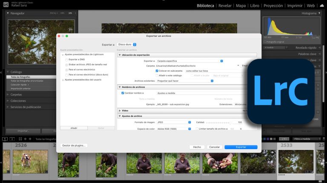
Task: Click Añadir under the presets list
Action: [74, 128]
